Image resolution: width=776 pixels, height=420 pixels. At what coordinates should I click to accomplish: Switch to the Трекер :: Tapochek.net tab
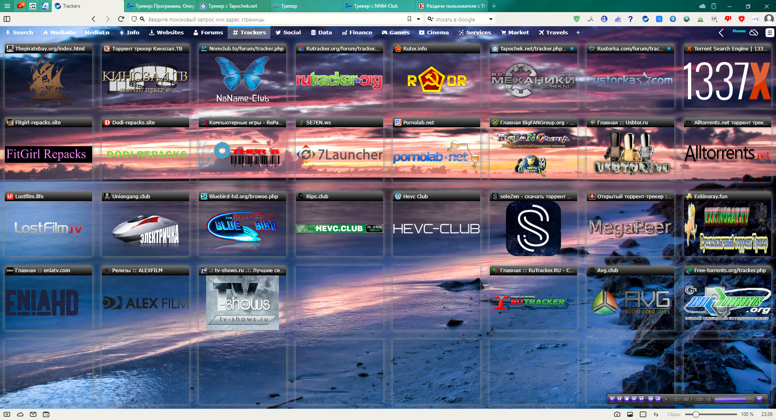233,6
